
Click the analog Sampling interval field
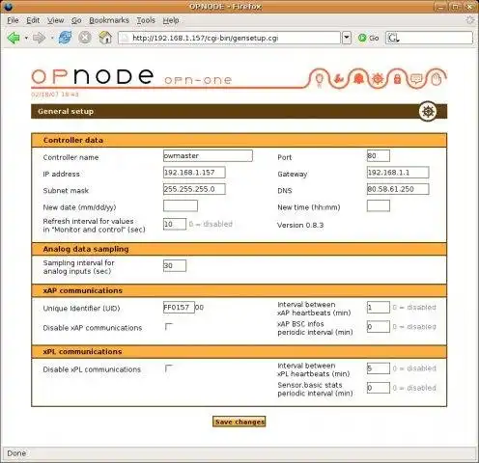[x=175, y=266]
